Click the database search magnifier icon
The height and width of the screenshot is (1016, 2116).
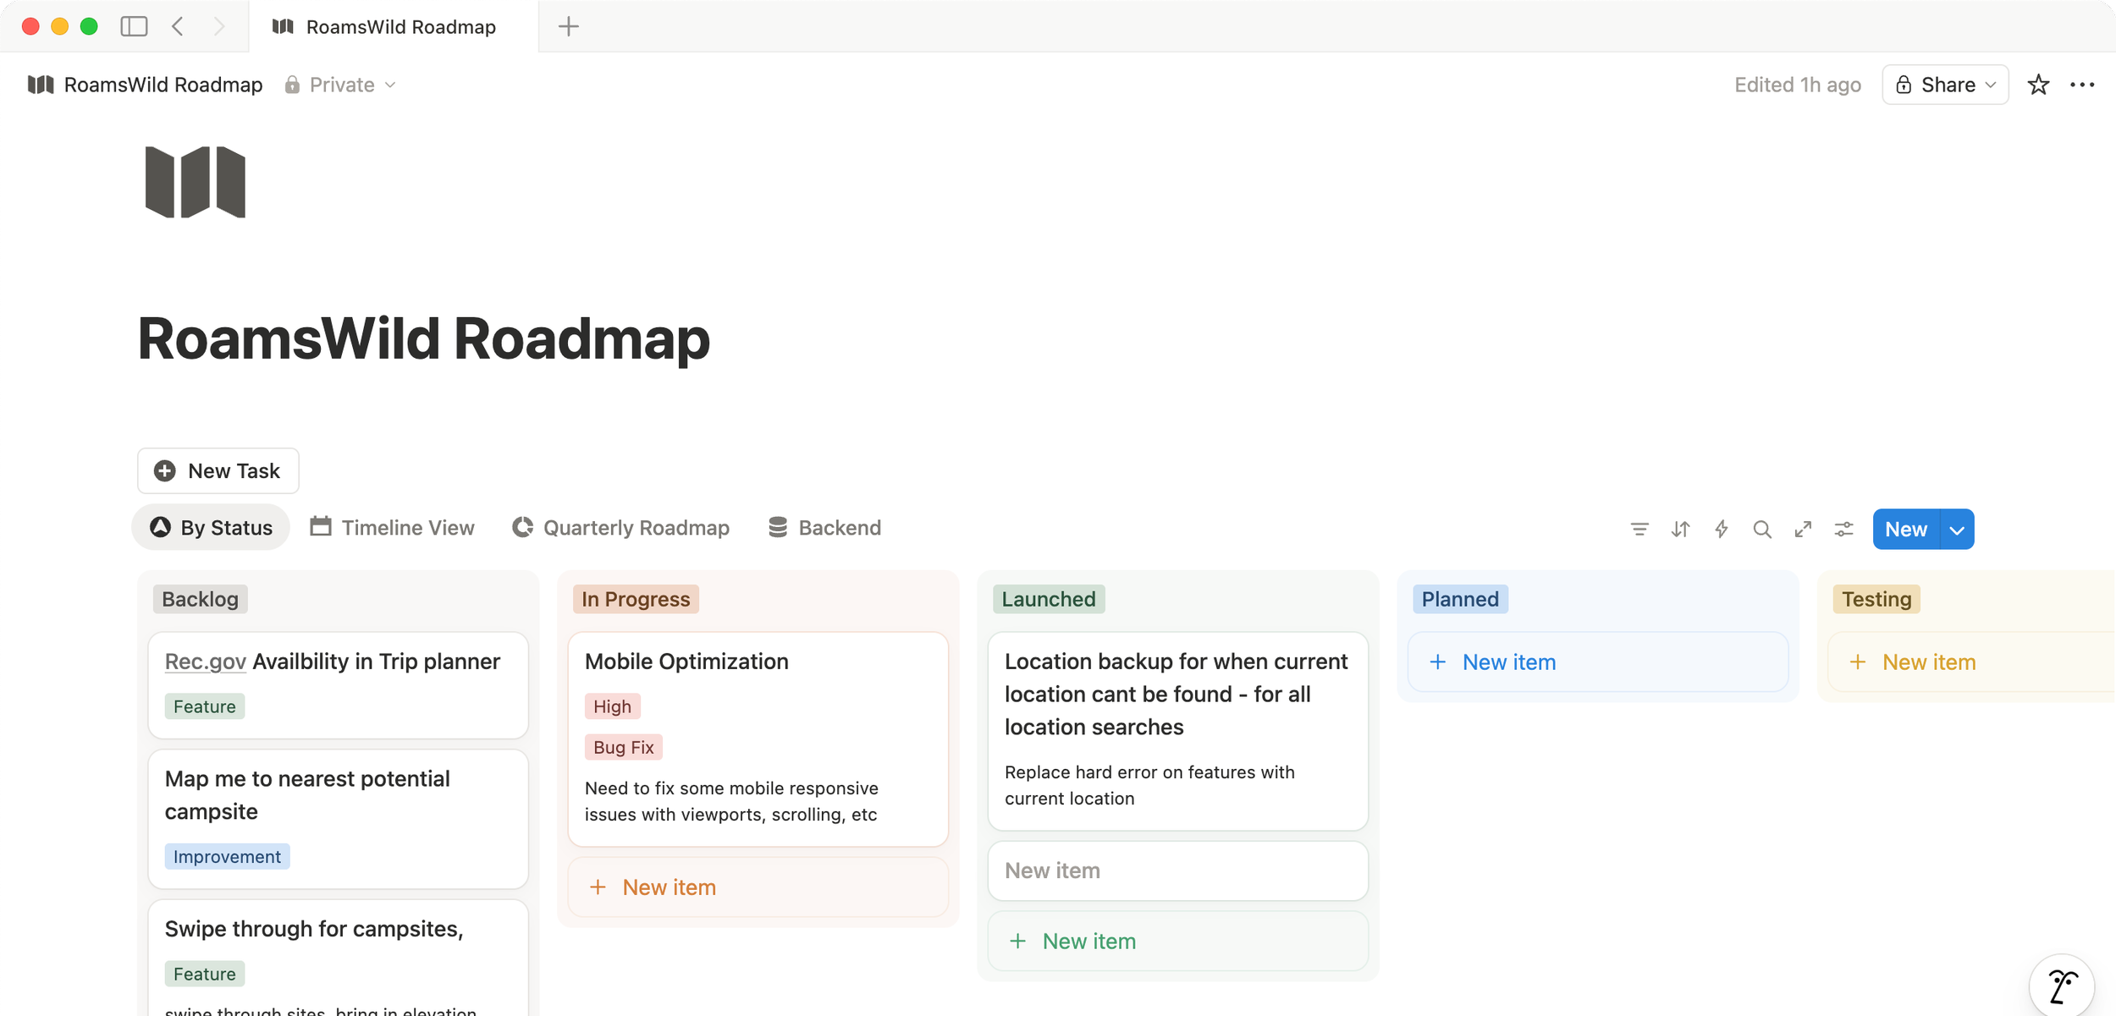(x=1761, y=529)
